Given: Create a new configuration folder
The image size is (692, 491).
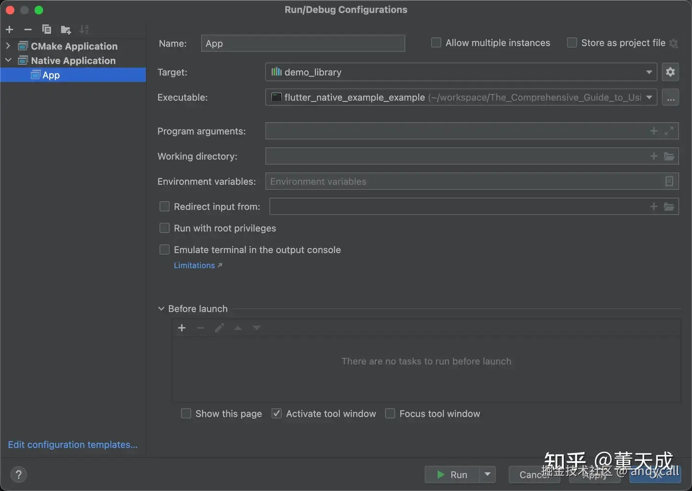Looking at the screenshot, I should pyautogui.click(x=66, y=30).
